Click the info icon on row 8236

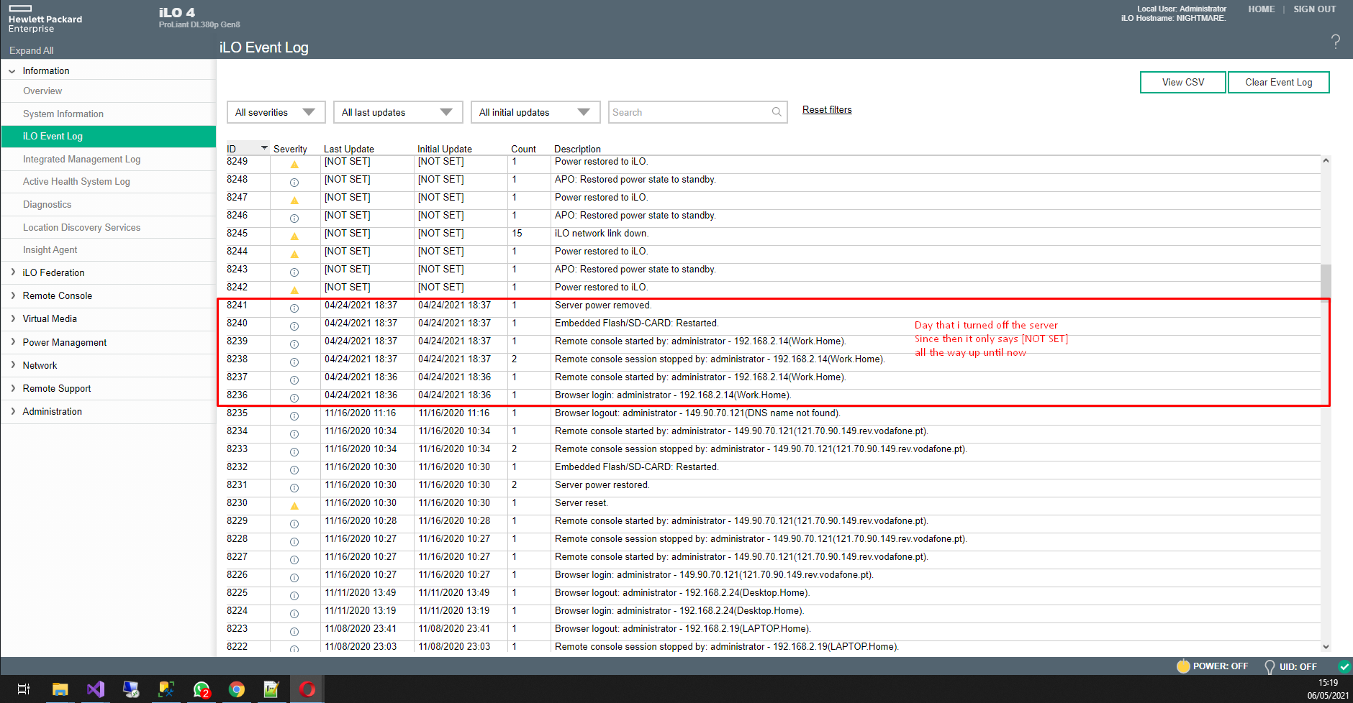(x=294, y=398)
